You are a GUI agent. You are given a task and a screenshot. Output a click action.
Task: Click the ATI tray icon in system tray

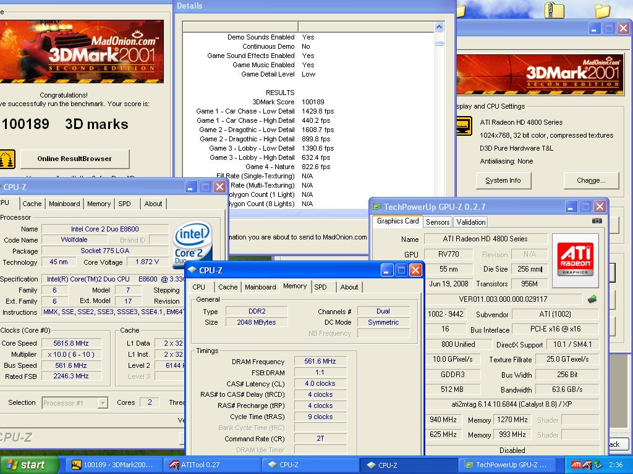576,465
